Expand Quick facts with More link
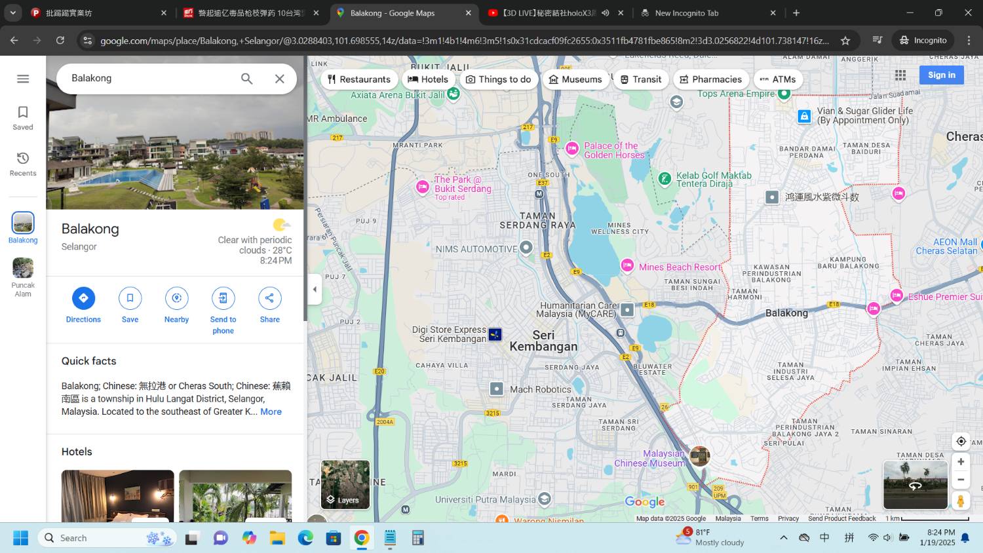Viewport: 983px width, 553px height. tap(271, 411)
